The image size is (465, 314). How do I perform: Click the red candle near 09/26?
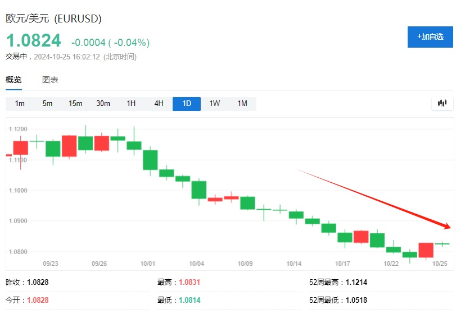[101, 143]
